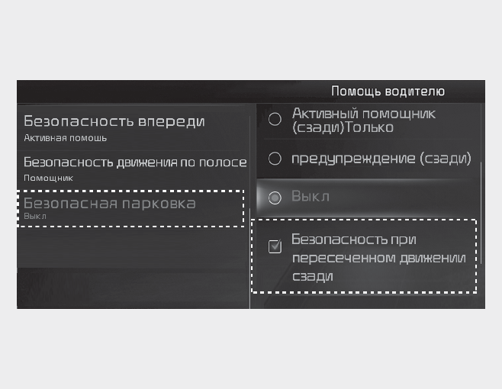The height and width of the screenshot is (389, 502).
Task: Click the empty area below the left menu list
Action: (130, 267)
